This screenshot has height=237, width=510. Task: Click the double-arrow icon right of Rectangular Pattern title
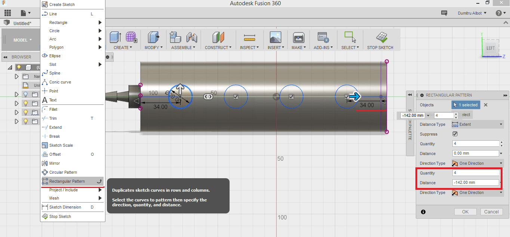point(506,95)
